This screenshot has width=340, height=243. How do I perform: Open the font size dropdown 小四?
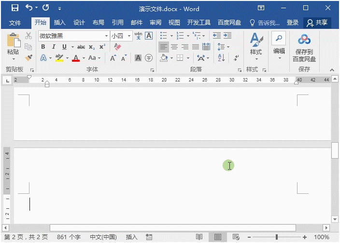[x=129, y=36]
